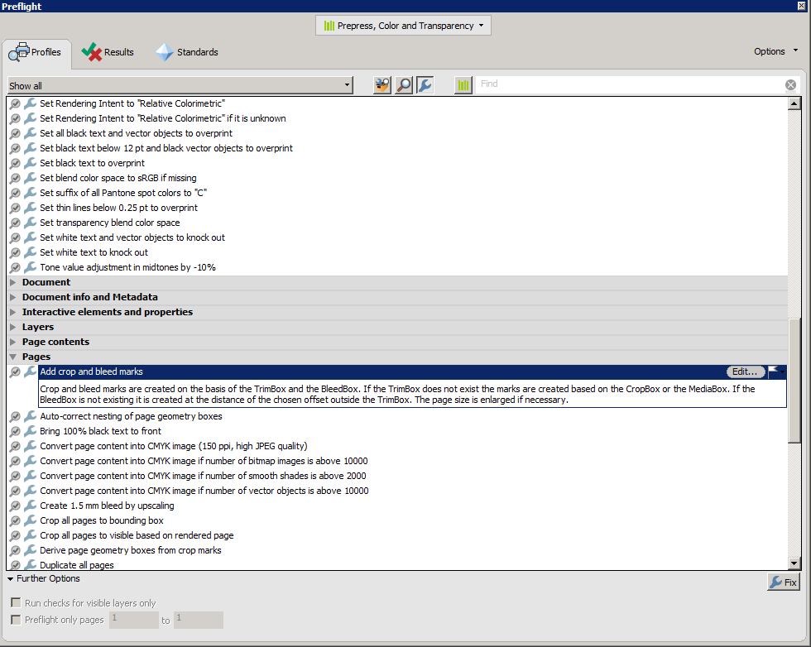Click check badge of Crop all pages to visible
This screenshot has width=811, height=647.
pos(16,535)
